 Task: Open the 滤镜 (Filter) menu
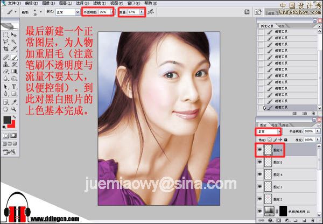click(x=100, y=3)
